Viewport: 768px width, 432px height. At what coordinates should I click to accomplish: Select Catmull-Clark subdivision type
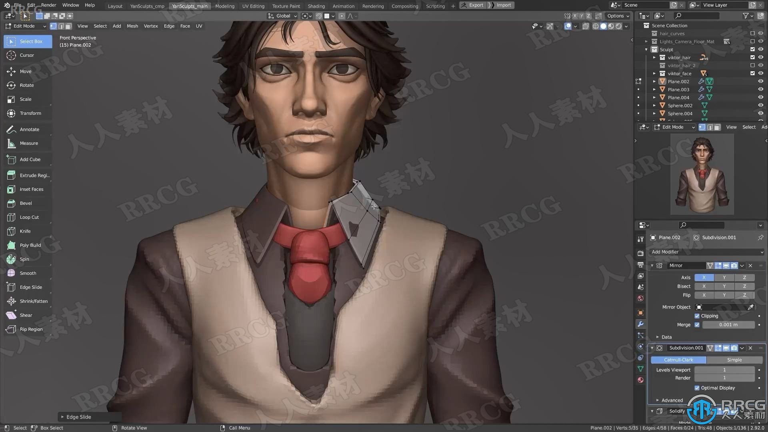pos(678,360)
